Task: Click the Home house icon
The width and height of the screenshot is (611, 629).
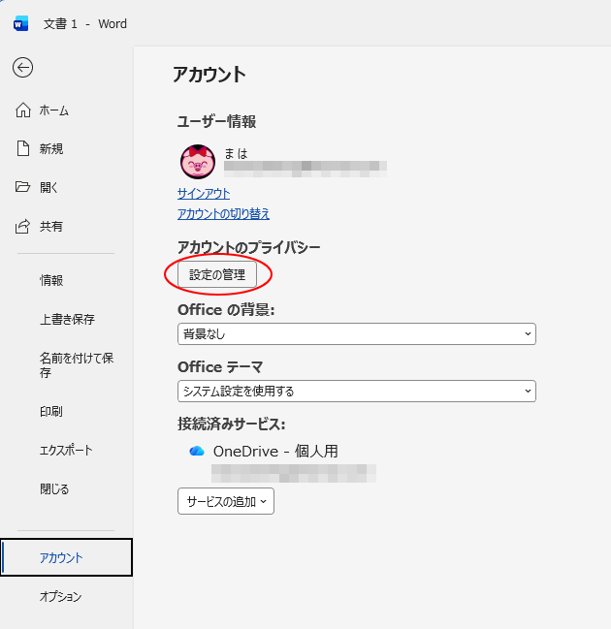Action: coord(23,110)
